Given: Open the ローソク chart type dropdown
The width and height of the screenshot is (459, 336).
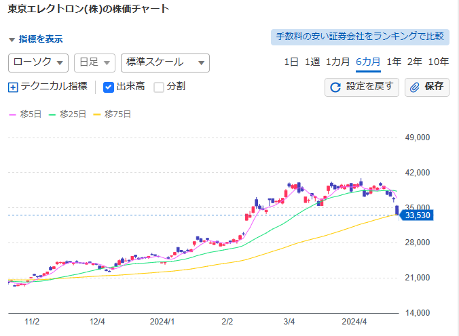Looking at the screenshot, I should (x=38, y=63).
